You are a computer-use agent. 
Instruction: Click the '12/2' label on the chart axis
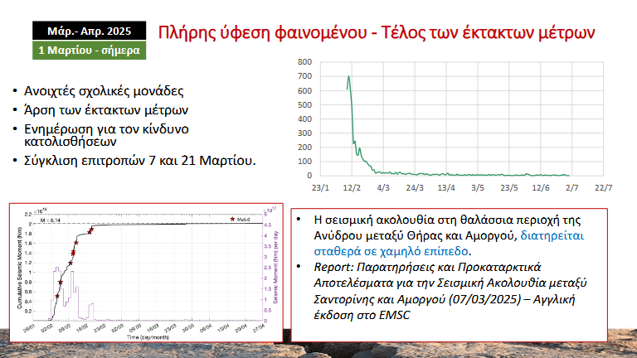(x=352, y=188)
